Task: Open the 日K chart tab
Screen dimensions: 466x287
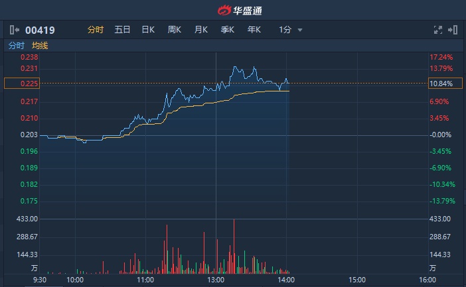Action: [x=148, y=30]
